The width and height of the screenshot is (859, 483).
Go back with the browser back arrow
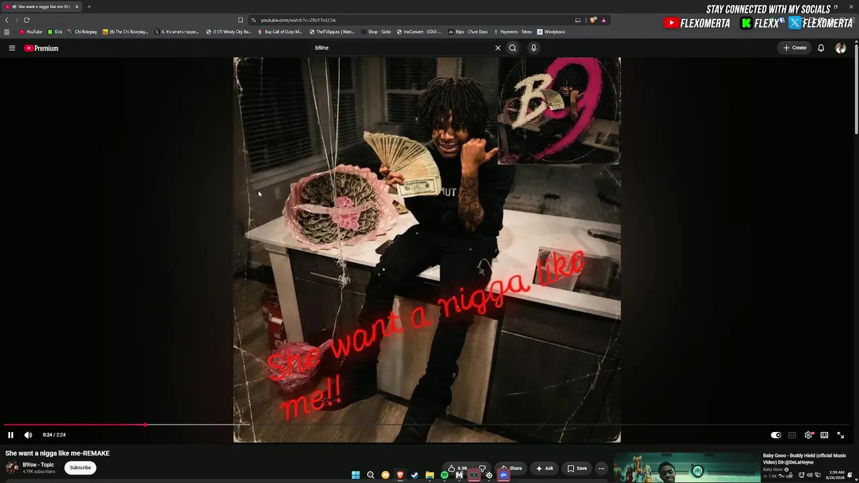pyautogui.click(x=7, y=20)
